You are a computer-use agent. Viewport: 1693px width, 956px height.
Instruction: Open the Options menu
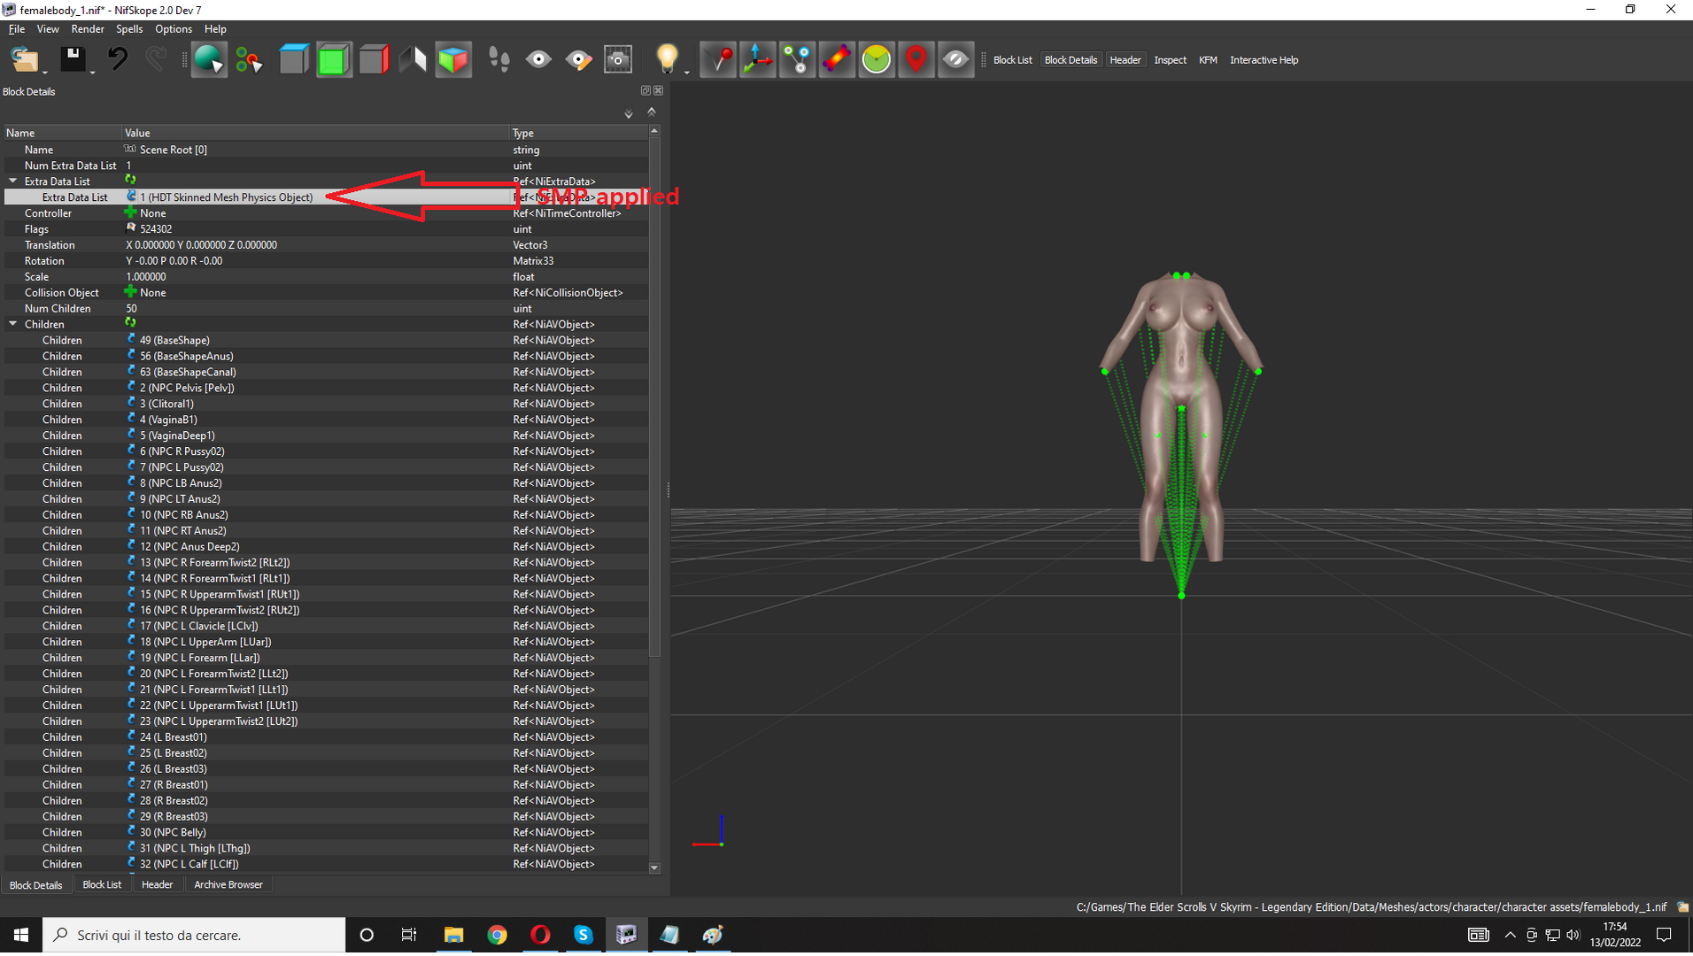pyautogui.click(x=174, y=29)
